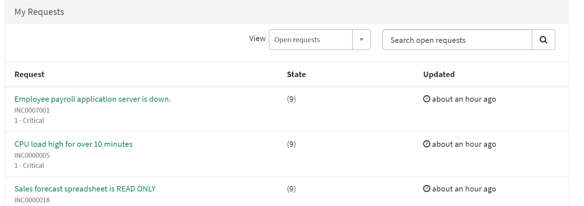Image resolution: width=584 pixels, height=206 pixels.
Task: Click clock icon in payroll server row
Action: click(426, 99)
